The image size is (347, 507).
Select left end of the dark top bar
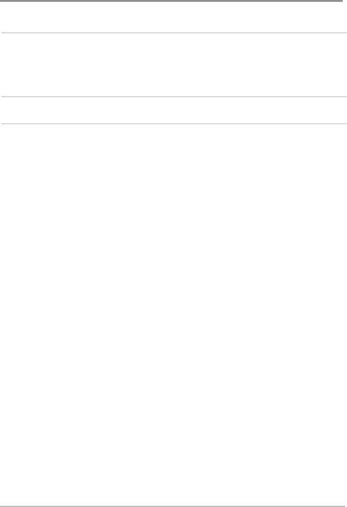point(1,1)
